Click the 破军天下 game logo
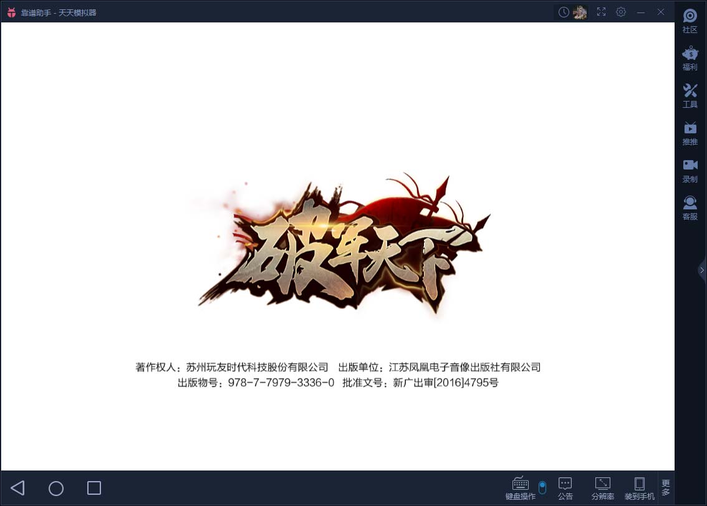The image size is (707, 506). (x=345, y=243)
